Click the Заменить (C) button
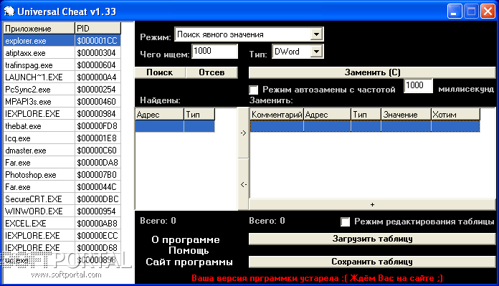The height and width of the screenshot is (286, 499). coord(372,72)
